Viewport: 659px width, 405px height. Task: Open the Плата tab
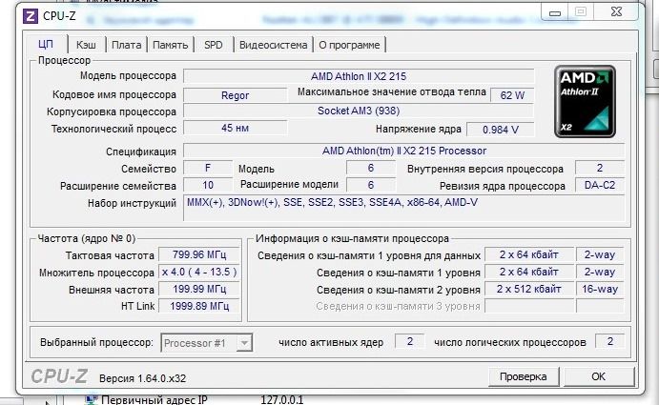pyautogui.click(x=126, y=45)
